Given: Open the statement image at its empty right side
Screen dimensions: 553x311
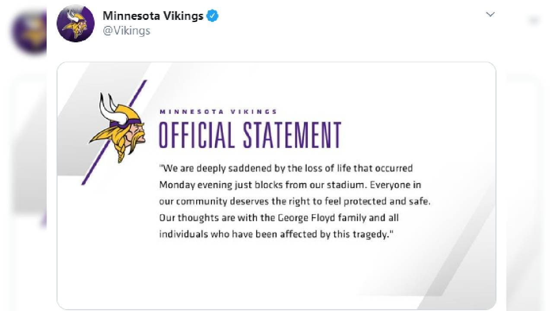Looking at the screenshot, I should [x=458, y=151].
